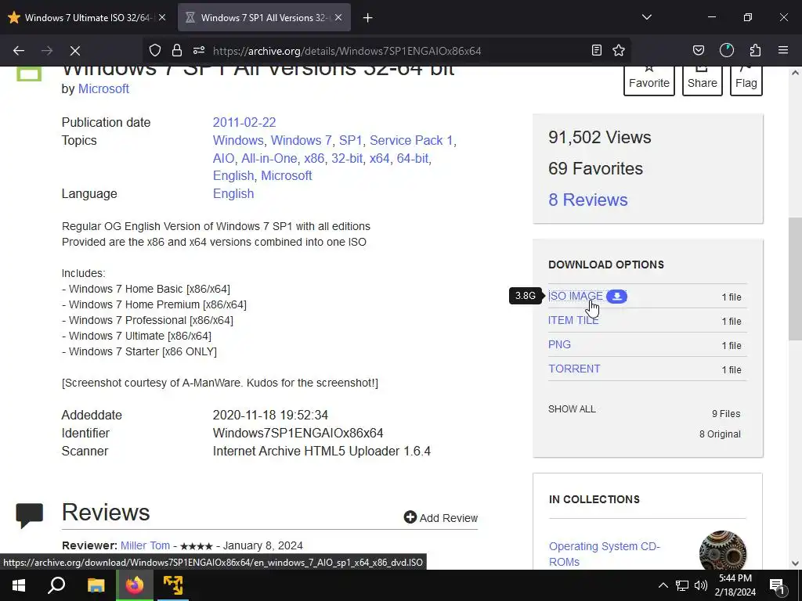Click the reviews speech bubble icon
Viewport: 802px width, 601px height.
tap(29, 516)
